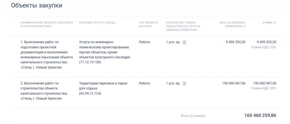Click 'Ставка НДС: 20%' in the first row
290x124 pixels.
(264, 47)
